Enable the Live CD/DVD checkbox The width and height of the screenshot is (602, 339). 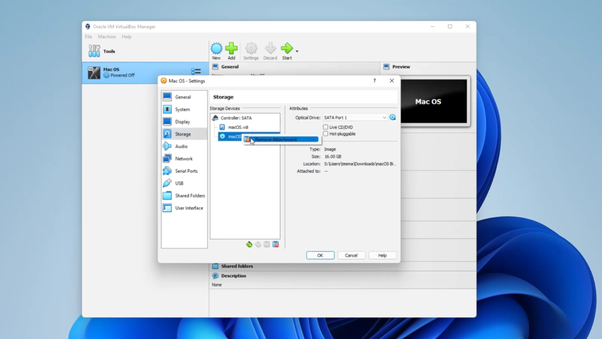tap(326, 127)
